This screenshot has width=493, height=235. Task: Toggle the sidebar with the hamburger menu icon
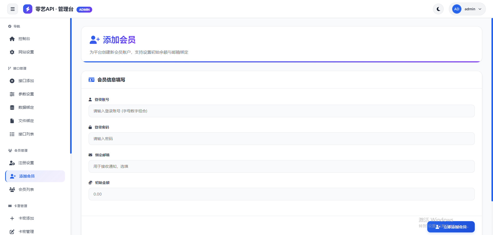pyautogui.click(x=13, y=9)
